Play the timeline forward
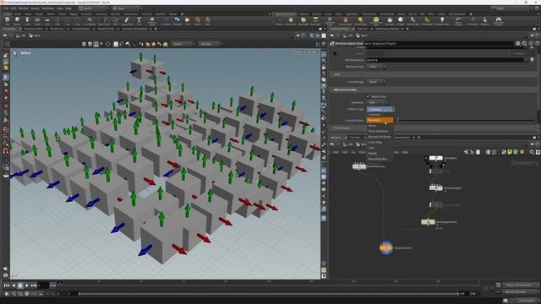The width and height of the screenshot is (541, 304). point(27,285)
